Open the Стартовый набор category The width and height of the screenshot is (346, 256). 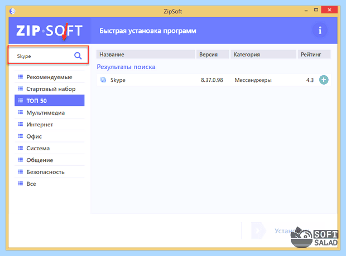[x=50, y=89]
